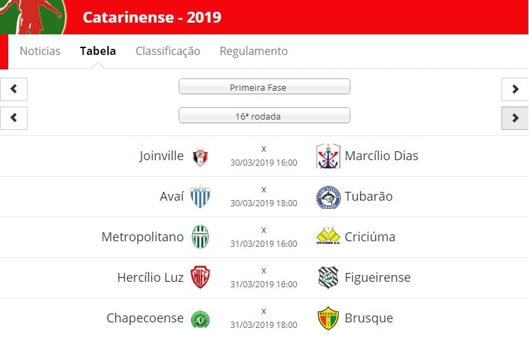The height and width of the screenshot is (343, 529).
Task: Advance to next rodada with right arrow
Action: pos(515,118)
